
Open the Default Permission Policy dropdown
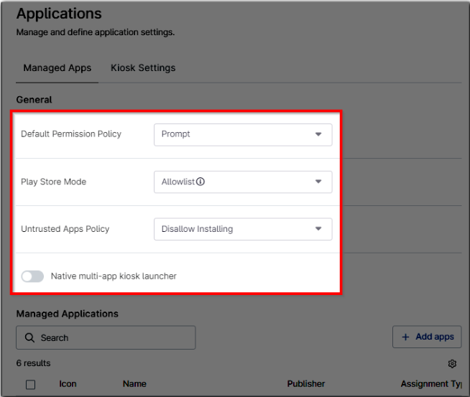click(242, 134)
